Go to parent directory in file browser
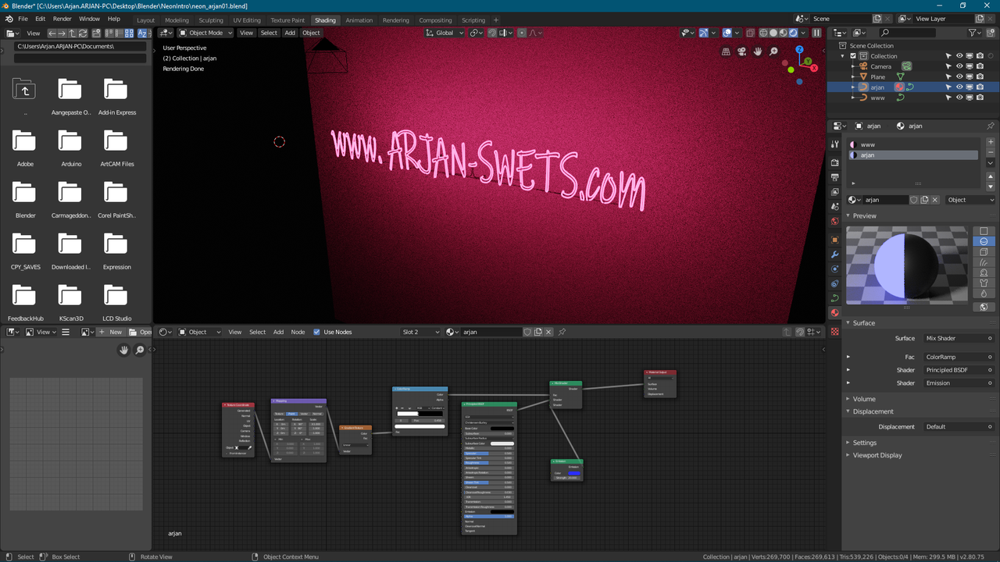1000x562 pixels. pos(73,34)
